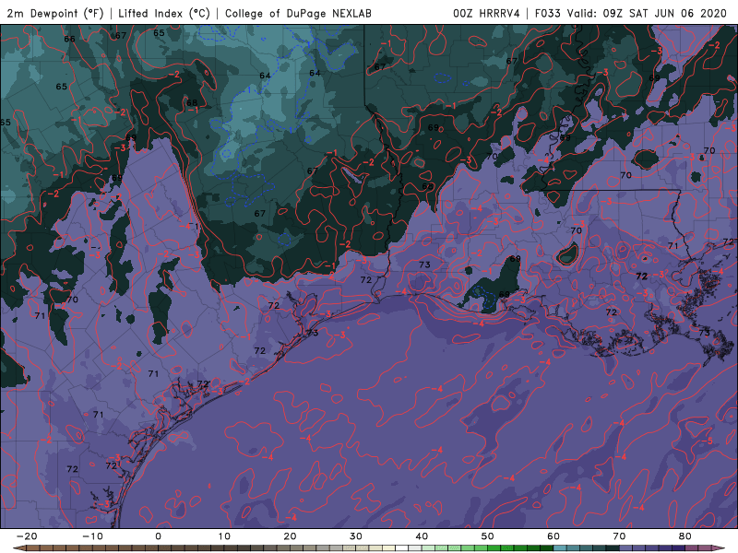Click the '10' color scale label
This screenshot has height=553, width=738.
(x=224, y=536)
